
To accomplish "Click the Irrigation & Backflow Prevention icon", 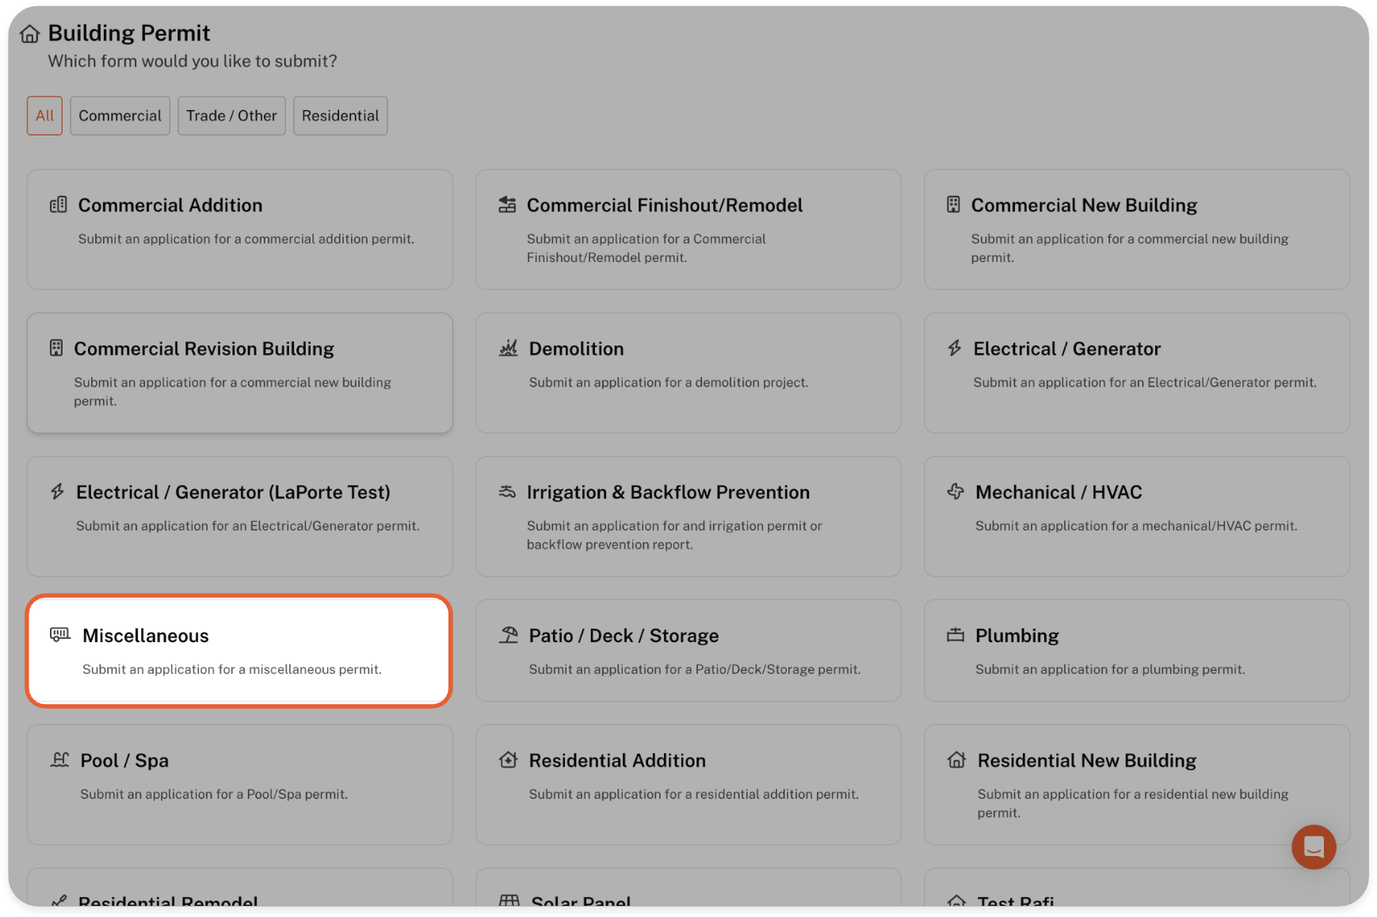I will (x=507, y=492).
